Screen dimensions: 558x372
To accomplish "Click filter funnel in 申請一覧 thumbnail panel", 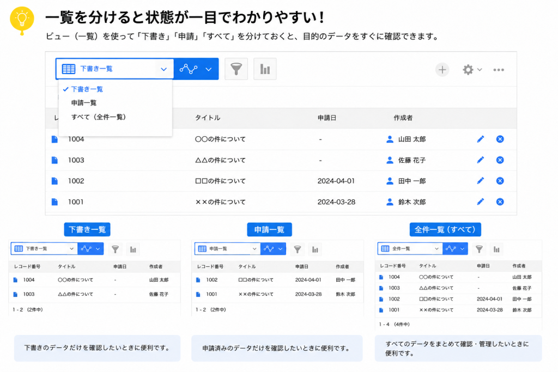I will [x=298, y=249].
